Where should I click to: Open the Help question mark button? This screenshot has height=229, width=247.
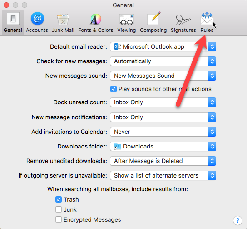click(x=237, y=220)
